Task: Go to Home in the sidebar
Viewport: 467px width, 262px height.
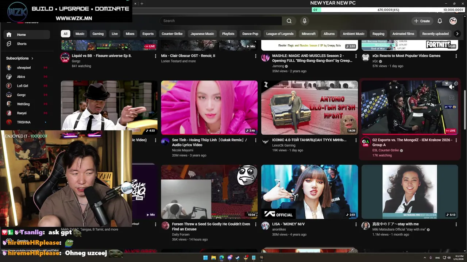Action: [x=27, y=35]
